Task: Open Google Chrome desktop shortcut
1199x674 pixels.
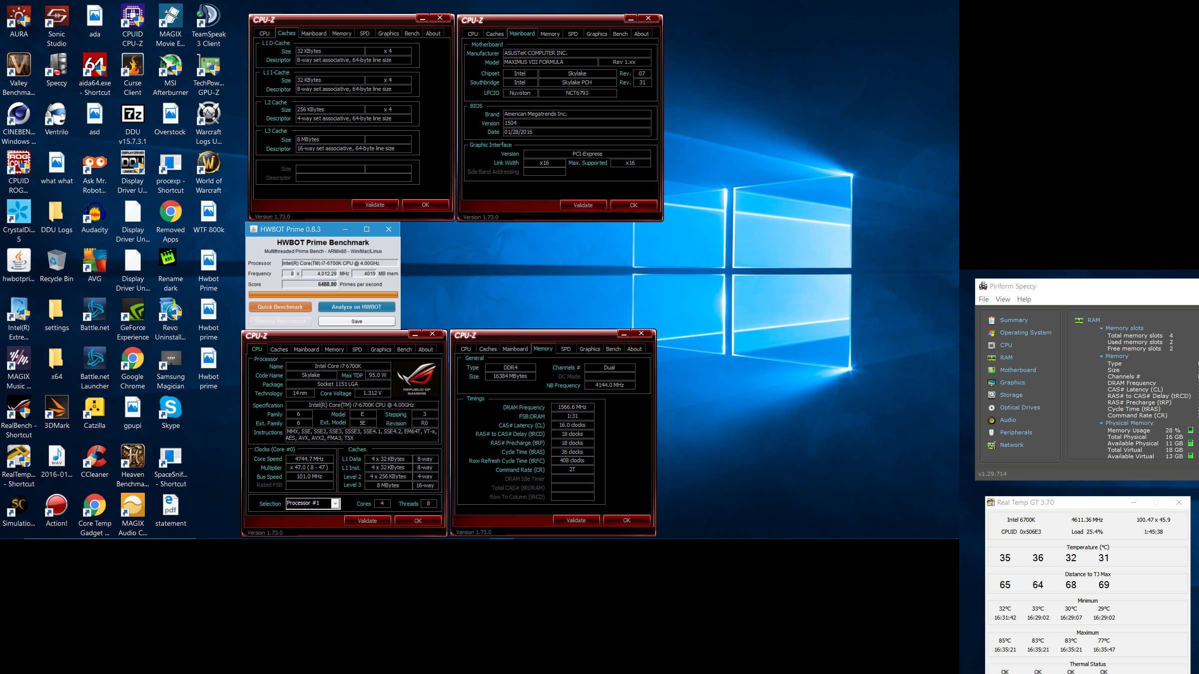Action: 132,368
